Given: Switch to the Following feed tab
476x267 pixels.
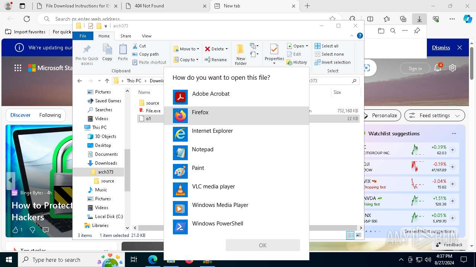Looking at the screenshot, I should pyautogui.click(x=50, y=115).
